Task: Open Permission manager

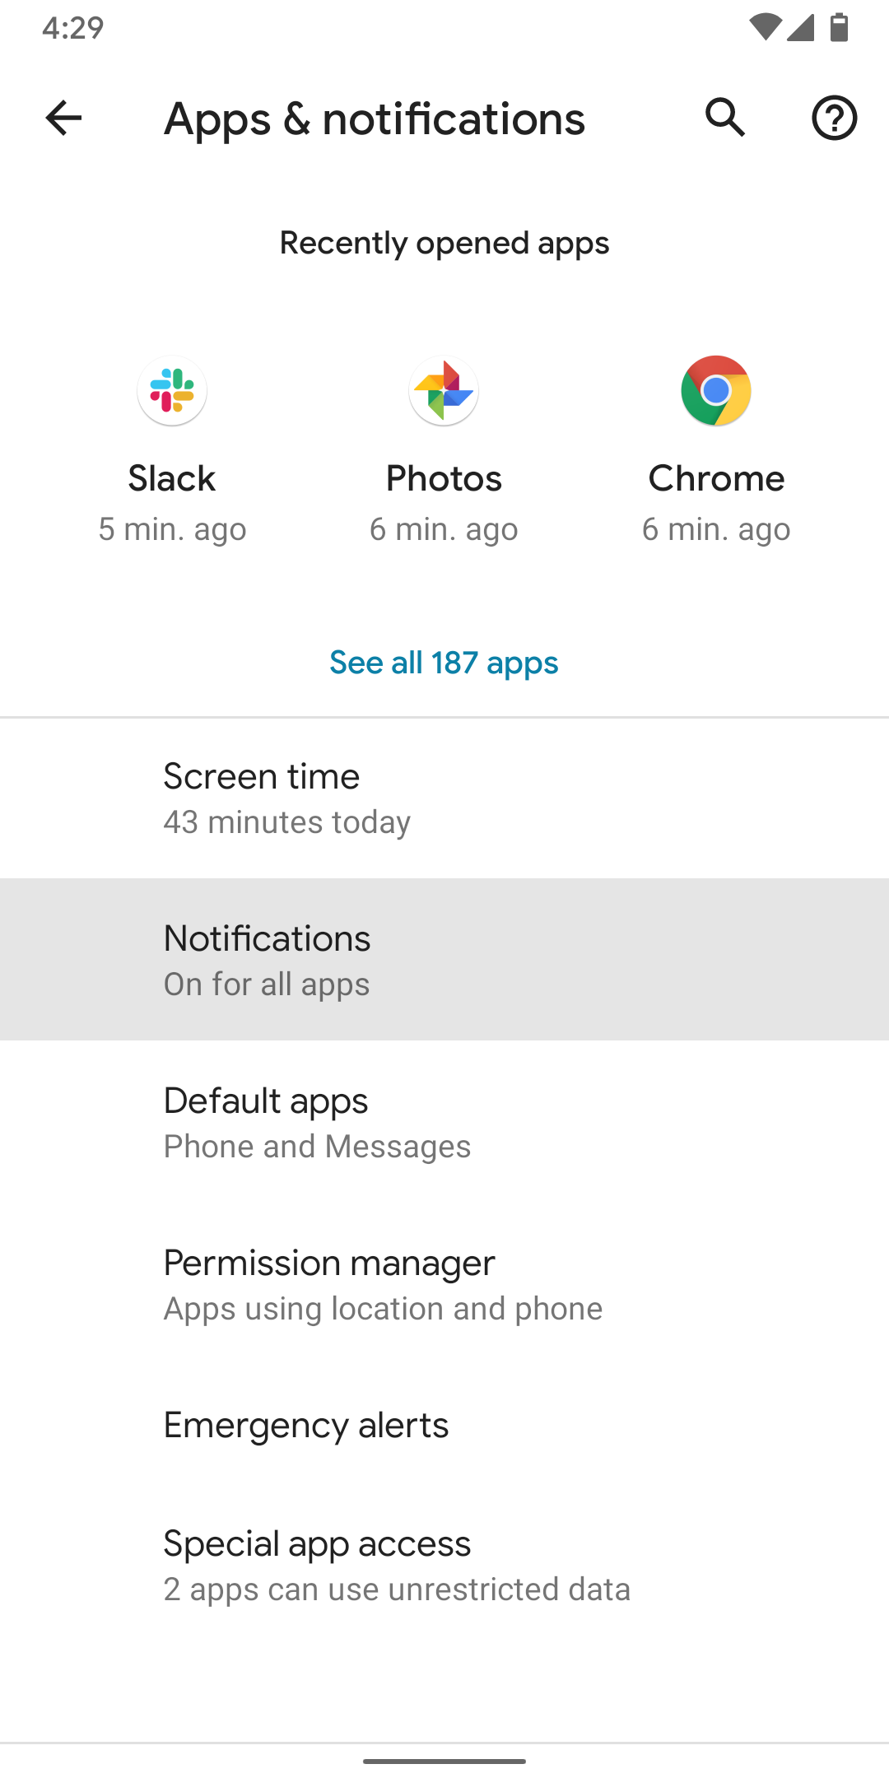Action: 444,1284
